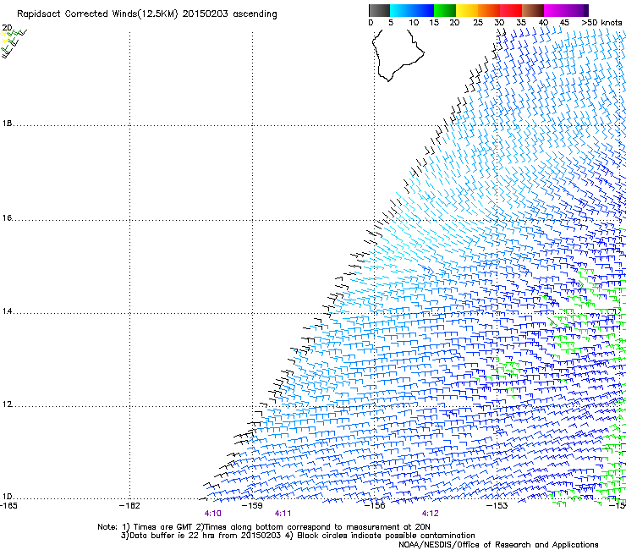Click the red 30–35 knots legend segment
The image size is (626, 550).
tap(511, 10)
